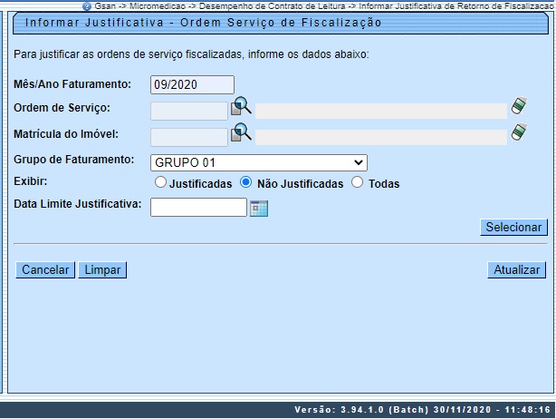Focus the Data Limite Justificativa date field
556x419 pixels.
click(197, 208)
